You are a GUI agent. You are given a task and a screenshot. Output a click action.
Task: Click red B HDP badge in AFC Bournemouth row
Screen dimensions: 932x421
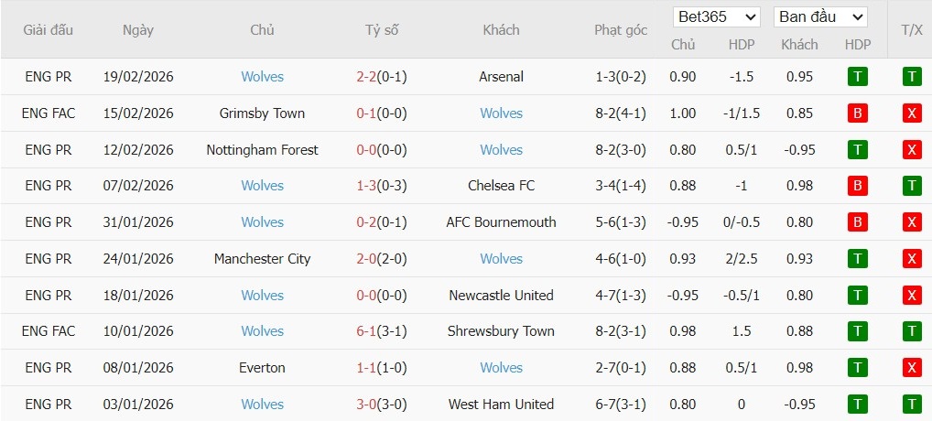coord(857,222)
